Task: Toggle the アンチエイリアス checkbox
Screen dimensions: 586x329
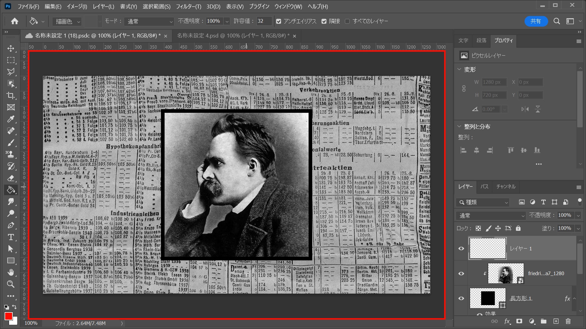Action: tap(279, 21)
